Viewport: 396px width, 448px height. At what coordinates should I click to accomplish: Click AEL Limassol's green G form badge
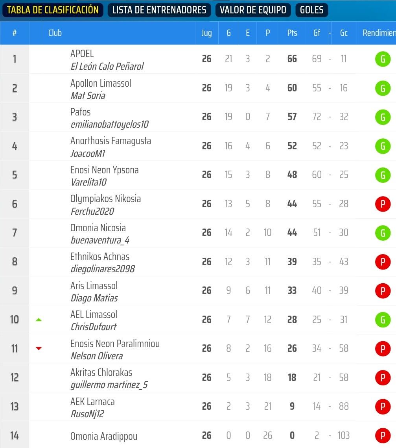click(383, 320)
